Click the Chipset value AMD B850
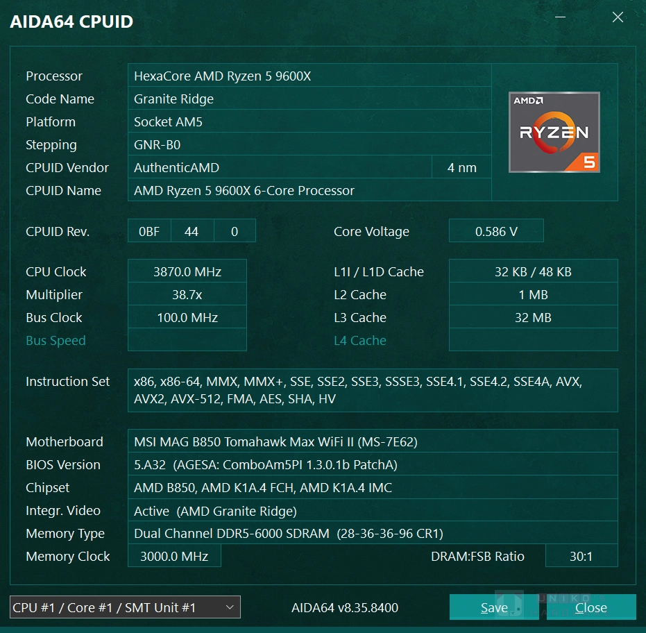Screen dimensions: 646x633 [373, 487]
